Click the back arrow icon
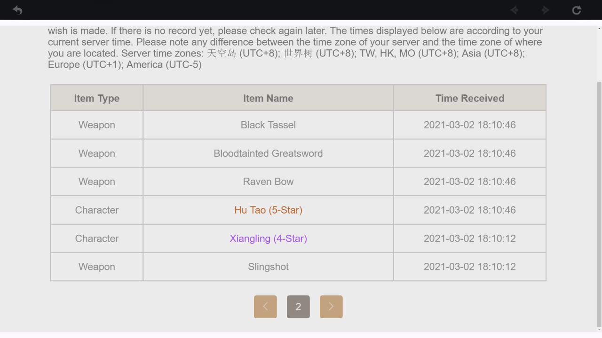The image size is (602, 338). (x=17, y=10)
